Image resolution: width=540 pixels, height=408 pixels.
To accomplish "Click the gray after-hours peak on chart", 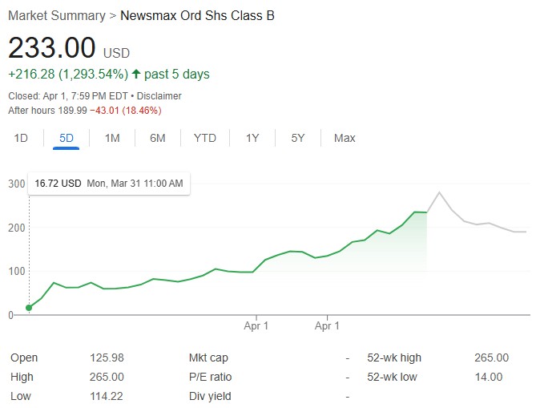I will click(439, 192).
